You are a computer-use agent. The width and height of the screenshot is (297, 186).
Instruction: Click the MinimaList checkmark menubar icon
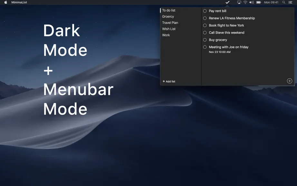point(227,2)
